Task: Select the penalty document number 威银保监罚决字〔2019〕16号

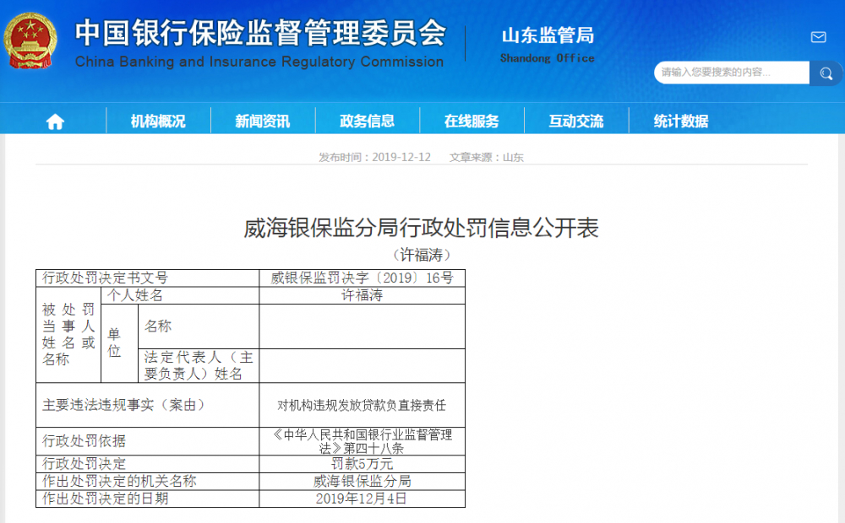Action: 362,278
